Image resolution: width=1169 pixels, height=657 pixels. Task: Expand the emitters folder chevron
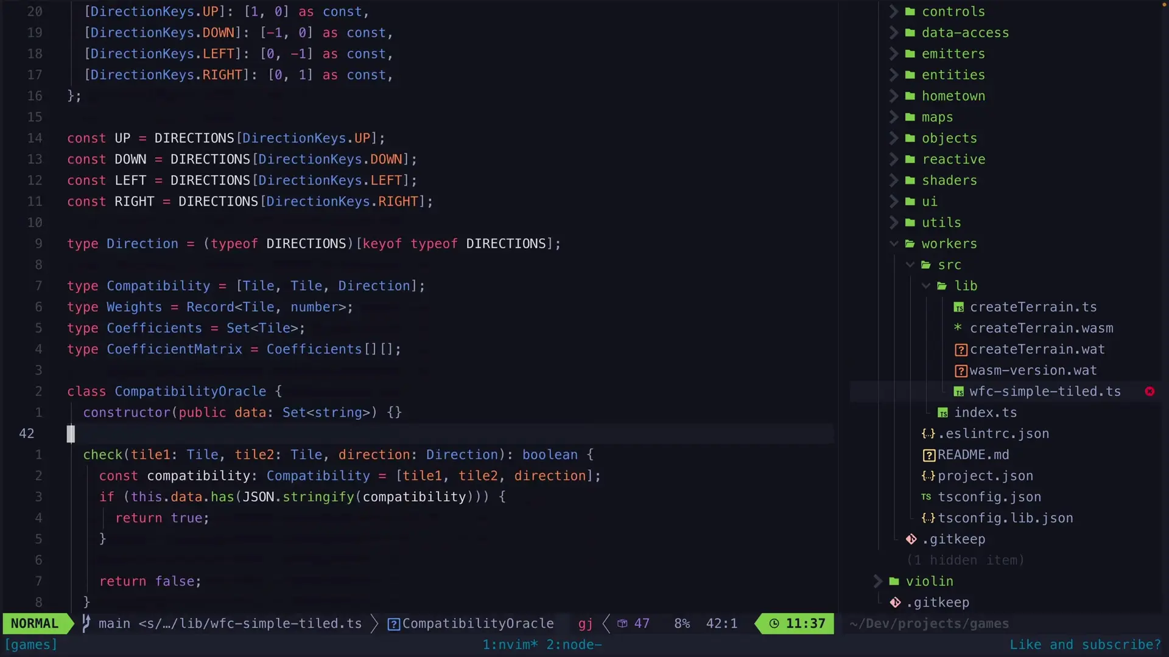893,54
